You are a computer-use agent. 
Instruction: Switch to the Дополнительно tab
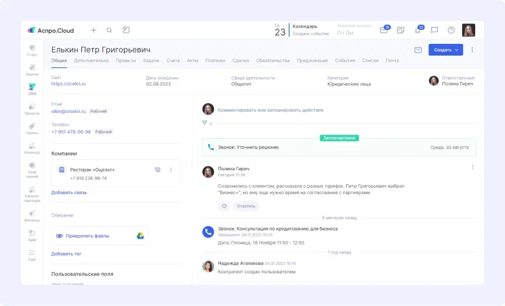click(x=91, y=61)
